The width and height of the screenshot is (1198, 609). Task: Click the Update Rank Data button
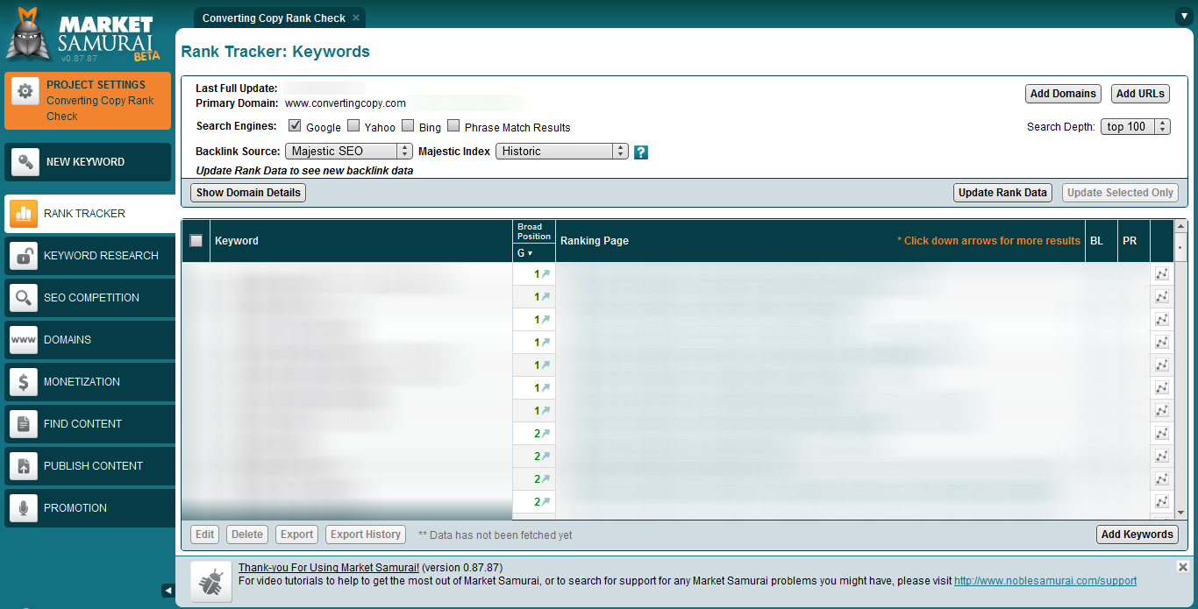(1002, 193)
